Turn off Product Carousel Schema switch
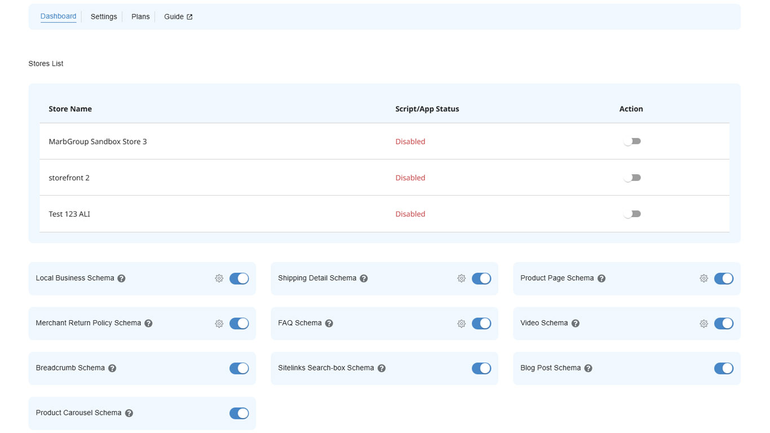The width and height of the screenshot is (770, 433). click(x=239, y=413)
